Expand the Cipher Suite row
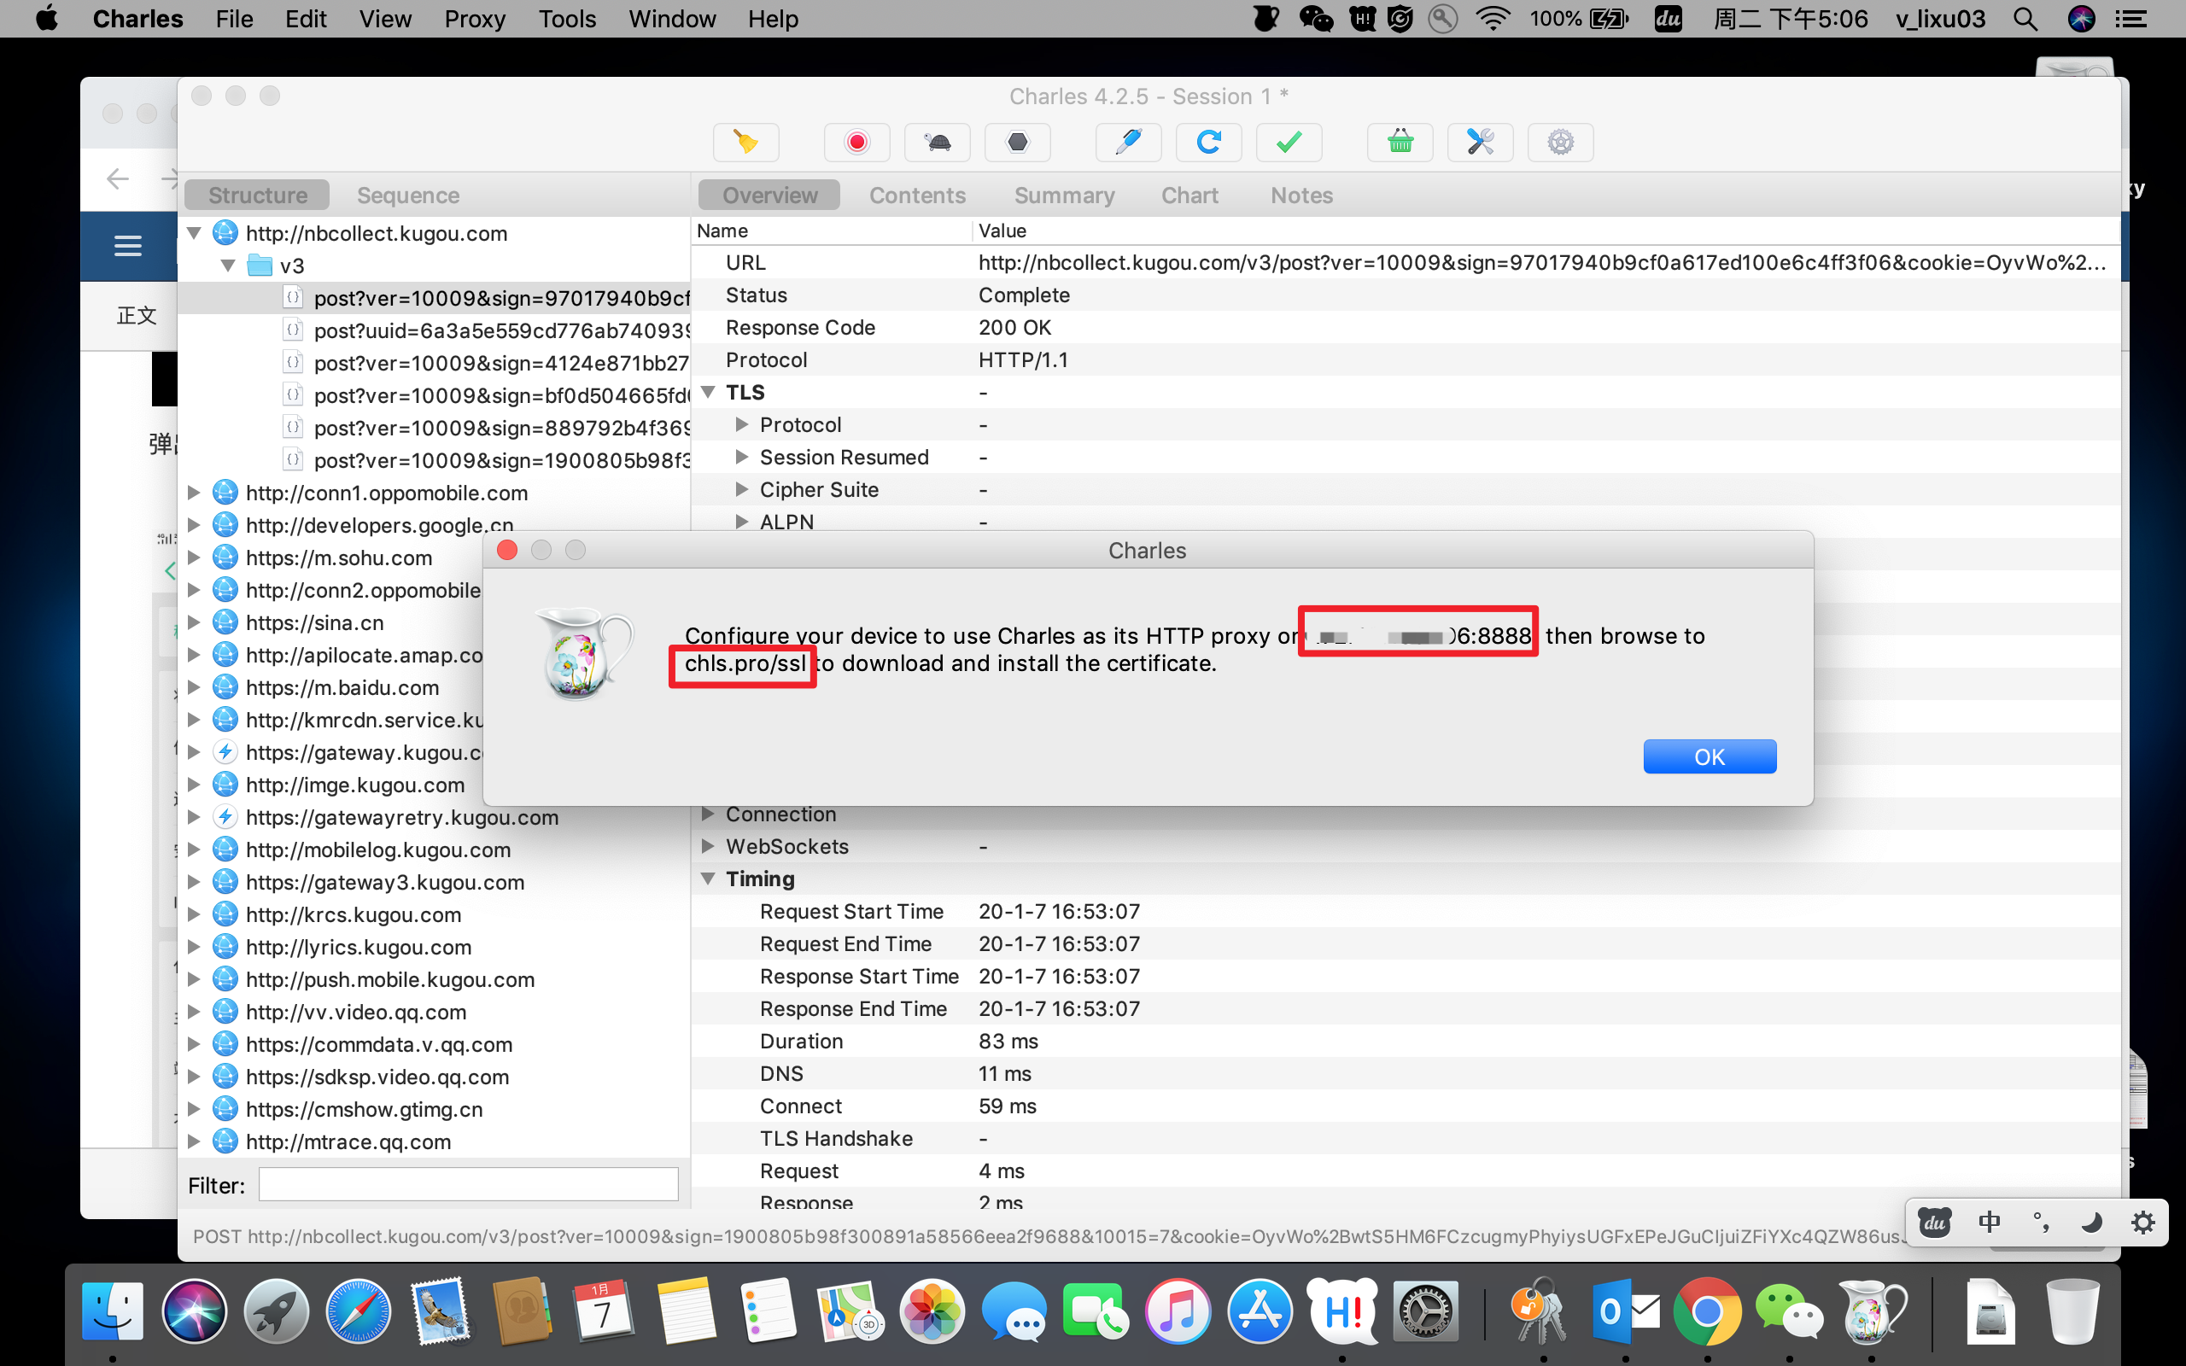This screenshot has height=1366, width=2186. click(741, 490)
